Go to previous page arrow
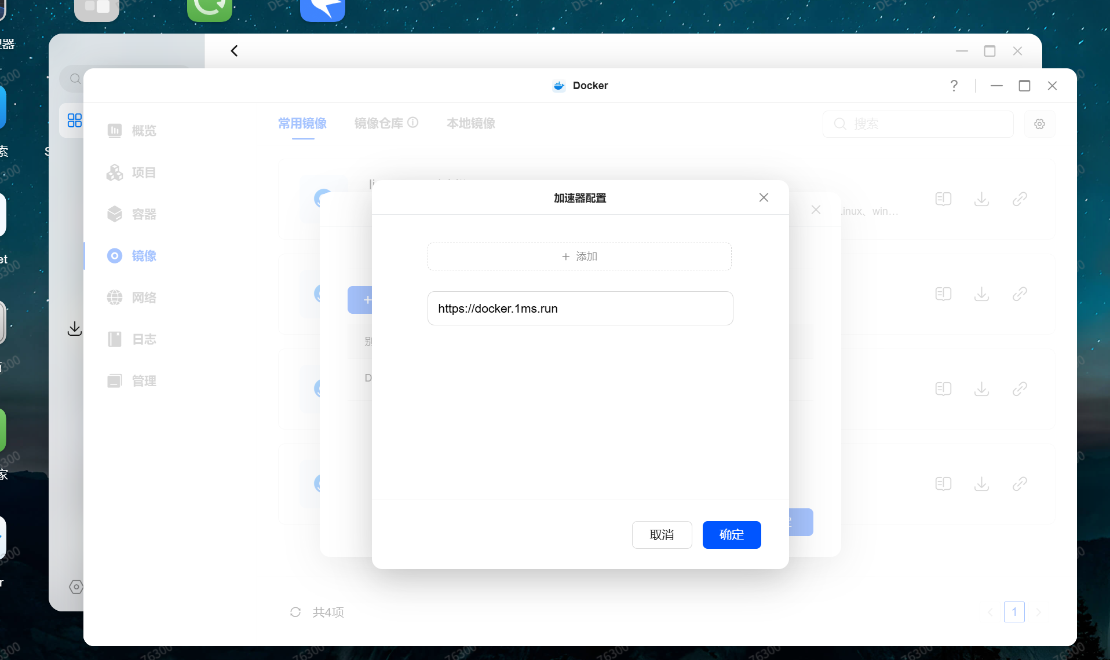This screenshot has height=660, width=1110. pos(990,612)
